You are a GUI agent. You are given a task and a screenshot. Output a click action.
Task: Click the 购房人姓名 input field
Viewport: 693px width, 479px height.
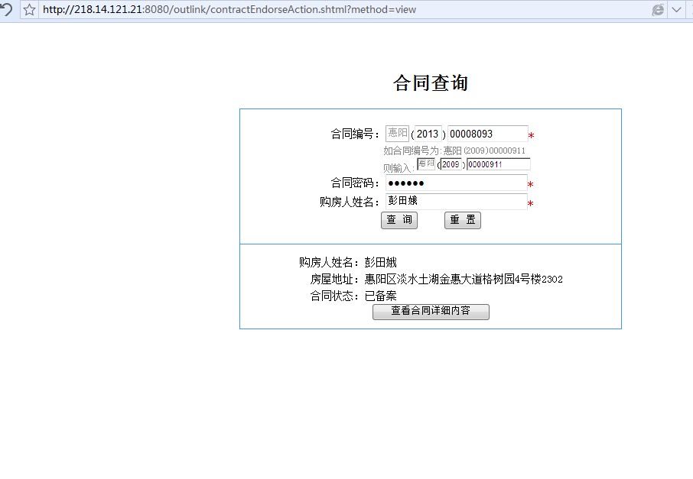pyautogui.click(x=456, y=202)
